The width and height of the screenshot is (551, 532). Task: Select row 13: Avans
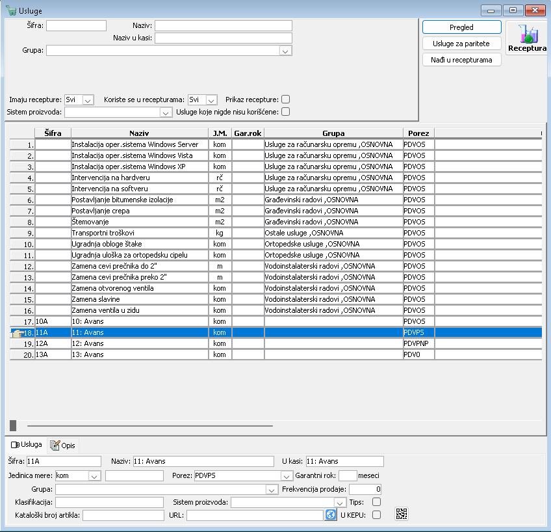pyautogui.click(x=276, y=354)
